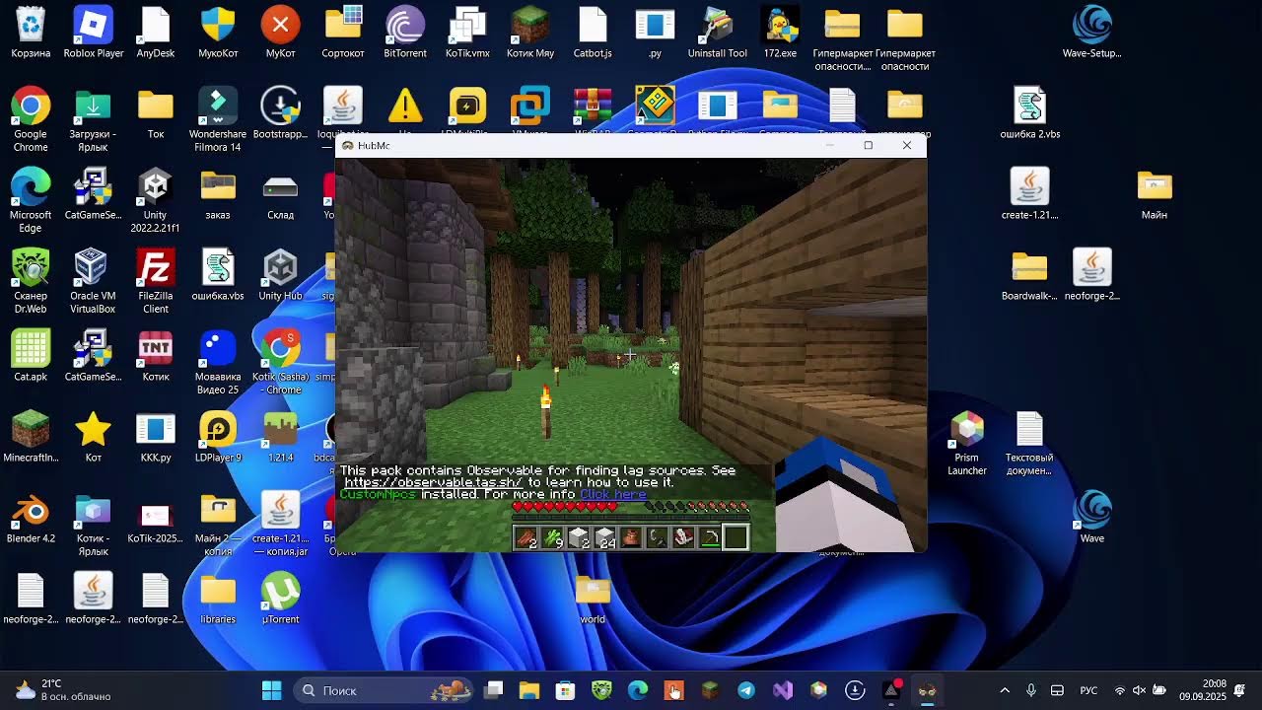1262x710 pixels.
Task: Select the Boardwalk-... folder icon
Action: click(1029, 275)
